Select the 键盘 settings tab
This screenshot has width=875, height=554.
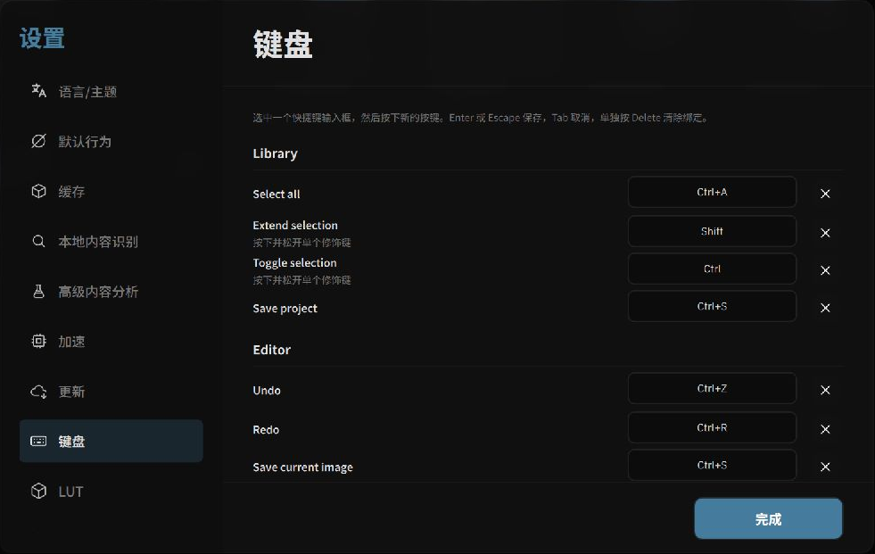111,441
